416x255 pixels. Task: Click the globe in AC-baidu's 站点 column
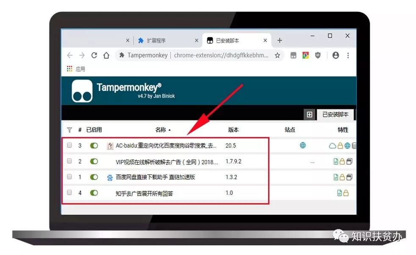(x=303, y=145)
